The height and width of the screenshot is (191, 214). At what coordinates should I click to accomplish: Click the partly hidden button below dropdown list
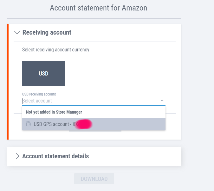[x=95, y=131]
